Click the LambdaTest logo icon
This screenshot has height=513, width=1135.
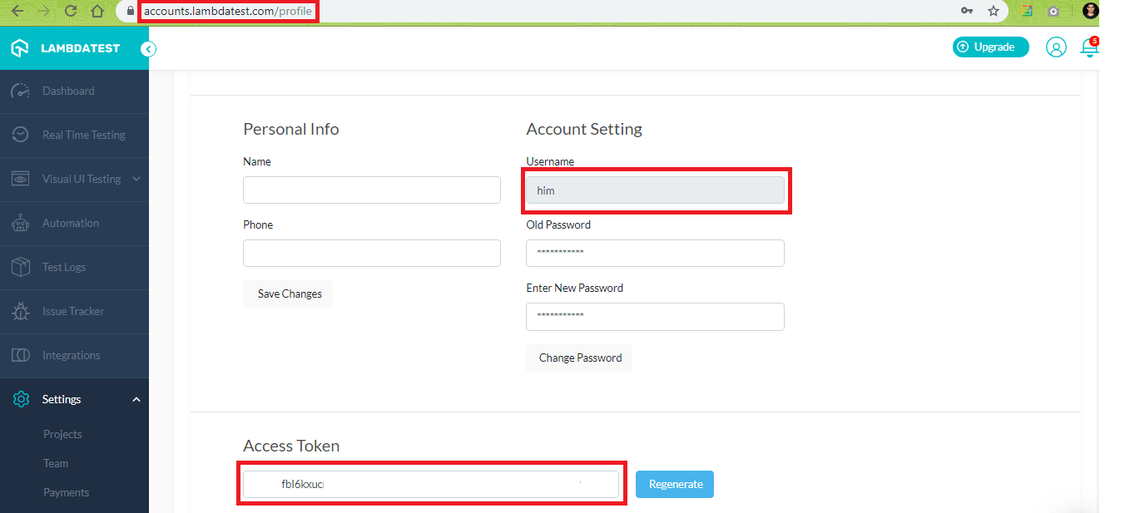[20, 48]
